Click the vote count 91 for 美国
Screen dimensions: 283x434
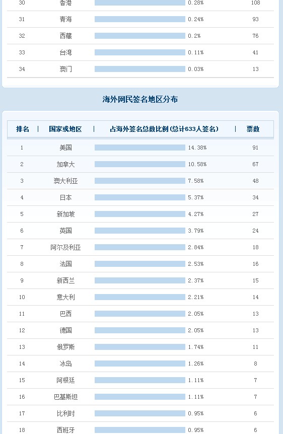click(255, 148)
